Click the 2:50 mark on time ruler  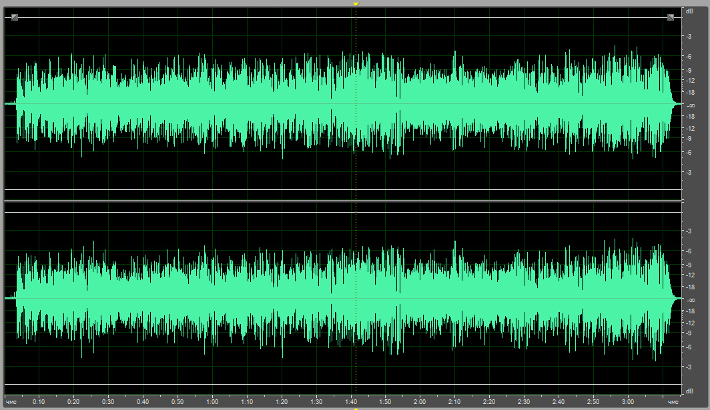tap(593, 402)
